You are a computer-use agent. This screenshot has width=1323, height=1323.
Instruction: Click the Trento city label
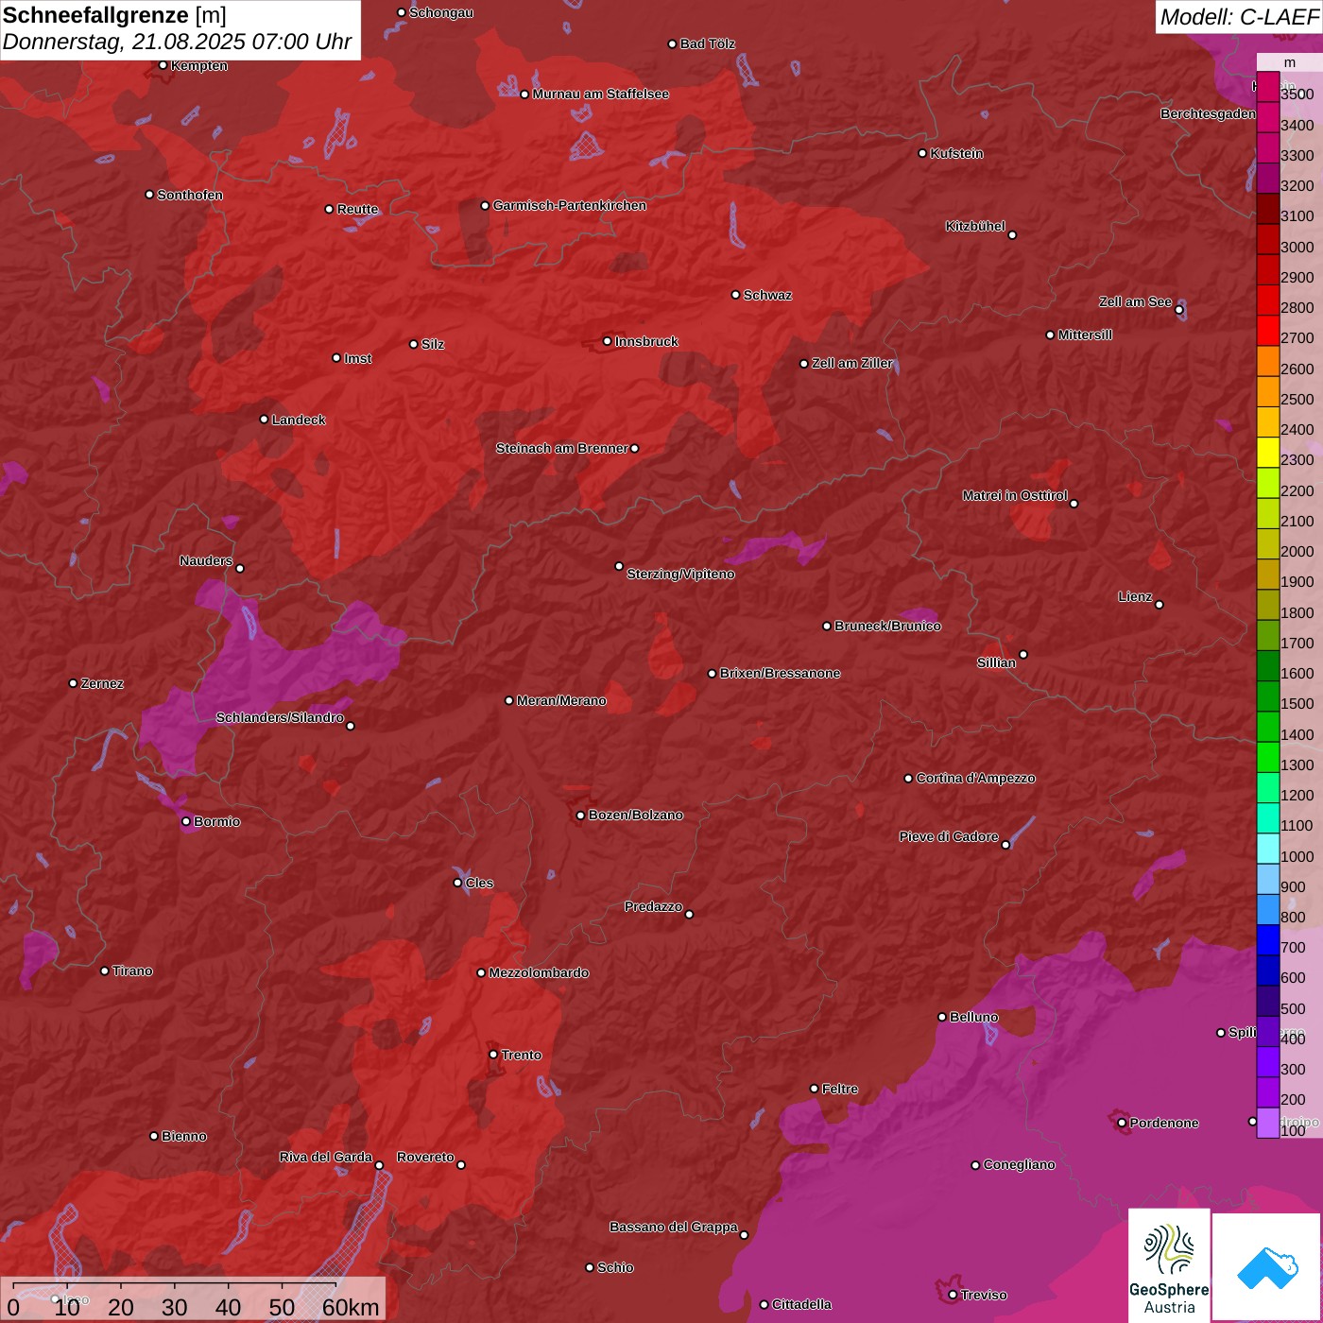point(522,1055)
